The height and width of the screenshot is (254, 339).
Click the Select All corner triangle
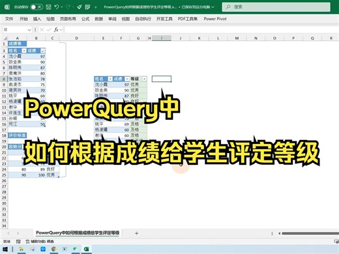pyautogui.click(x=5, y=38)
